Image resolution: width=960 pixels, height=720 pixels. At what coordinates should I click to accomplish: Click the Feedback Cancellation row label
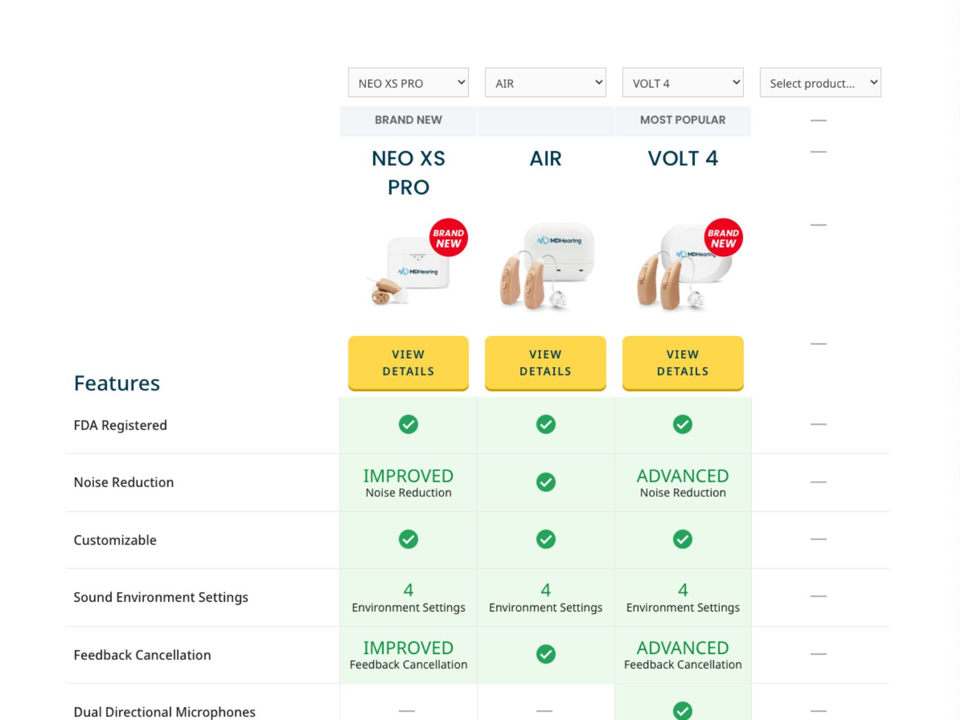pos(142,655)
